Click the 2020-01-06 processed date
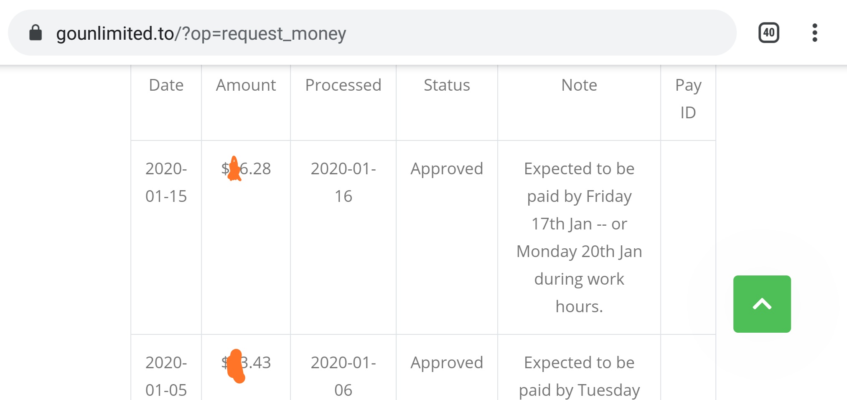847x400 pixels. click(x=343, y=376)
